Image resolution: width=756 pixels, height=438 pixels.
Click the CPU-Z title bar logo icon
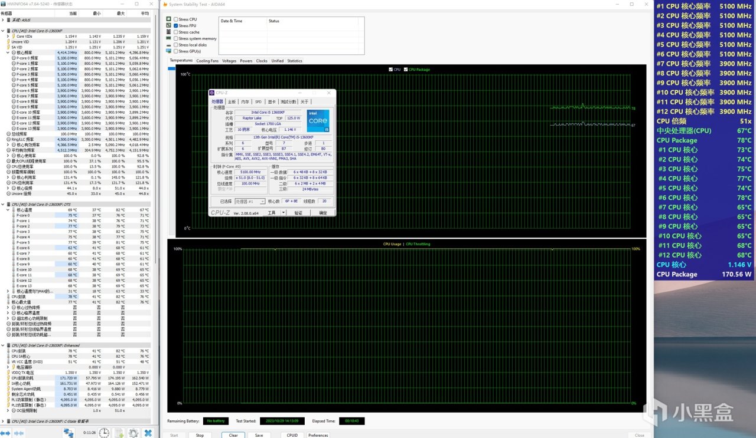[x=213, y=93]
